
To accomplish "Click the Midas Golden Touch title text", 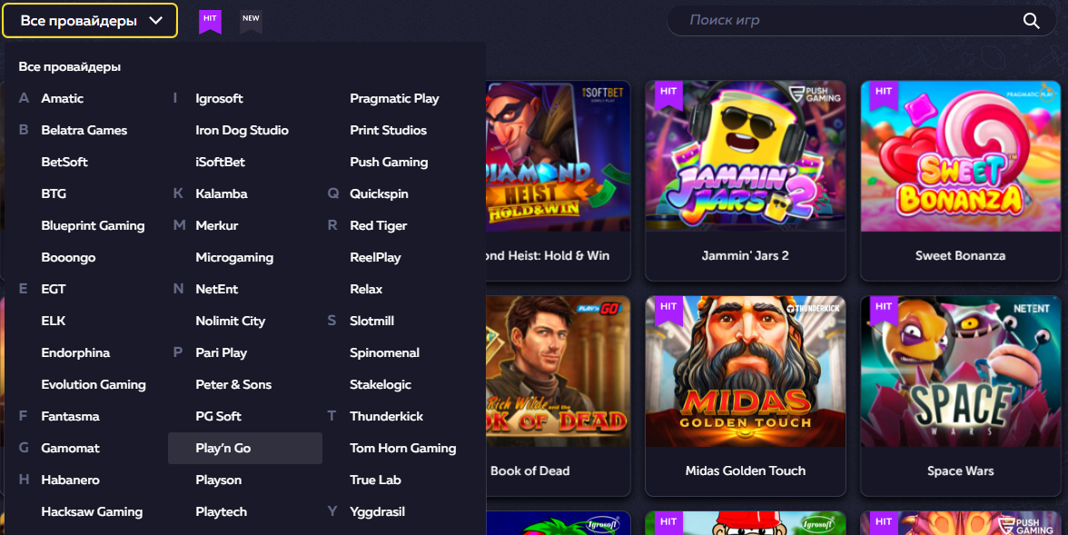I will 745,471.
